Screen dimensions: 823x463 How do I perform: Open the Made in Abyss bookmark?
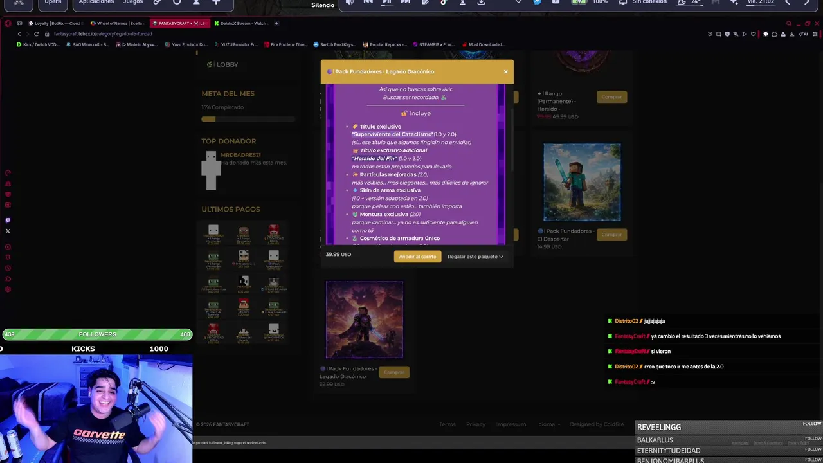(136, 44)
